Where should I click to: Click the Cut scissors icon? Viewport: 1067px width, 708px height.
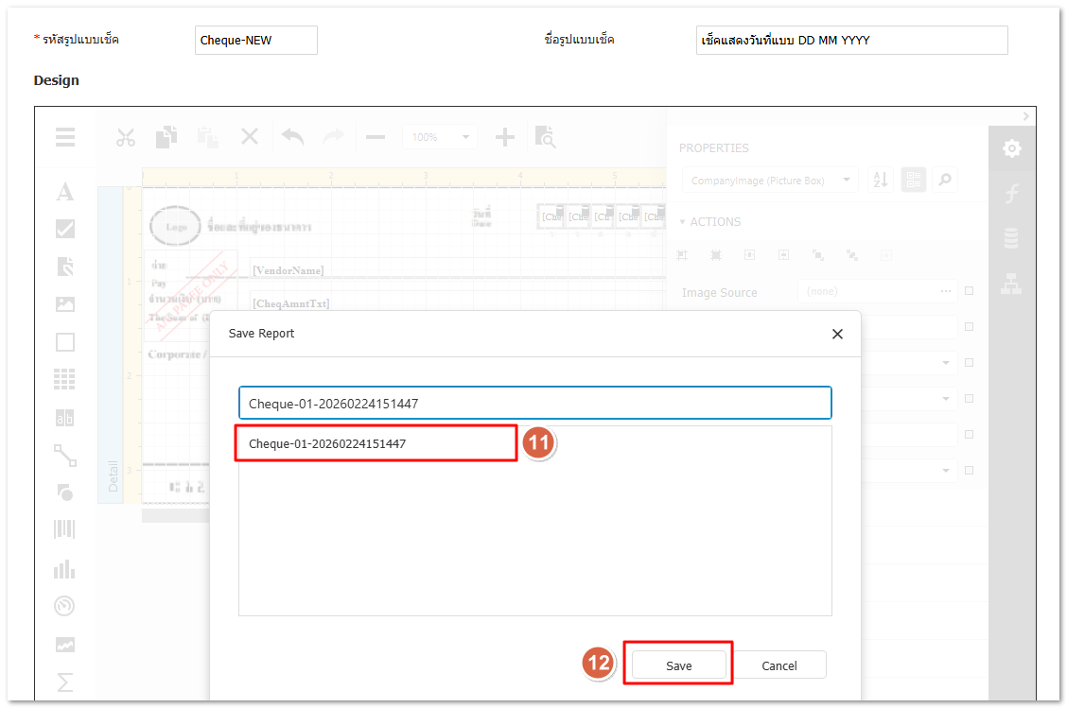(x=126, y=137)
